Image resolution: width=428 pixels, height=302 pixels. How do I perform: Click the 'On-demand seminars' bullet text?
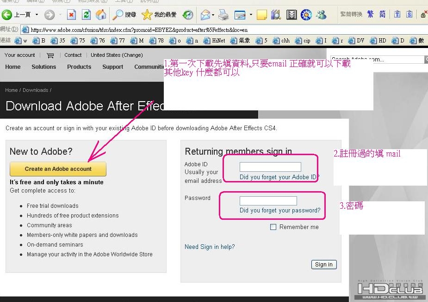[55, 245]
